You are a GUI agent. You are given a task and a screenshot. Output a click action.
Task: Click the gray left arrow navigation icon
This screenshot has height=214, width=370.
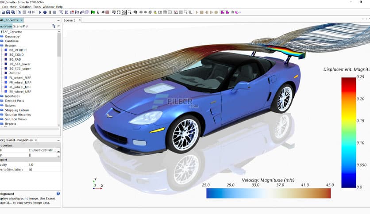point(141,12)
